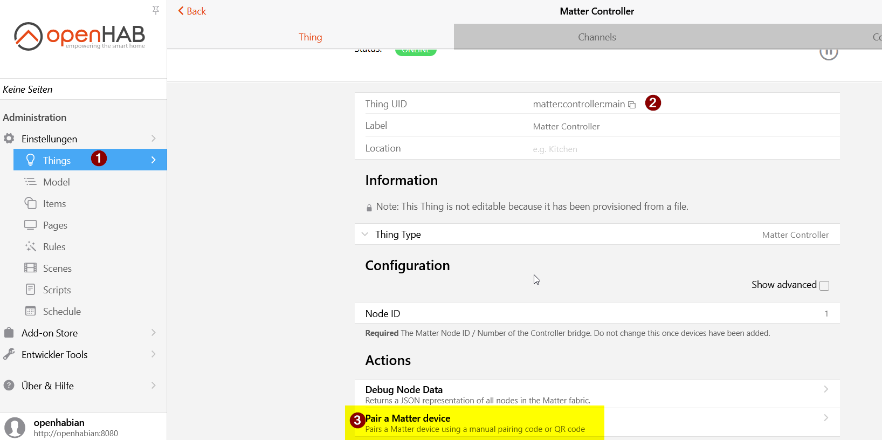Click the openhabian user avatar
The width and height of the screenshot is (882, 440).
click(x=15, y=428)
